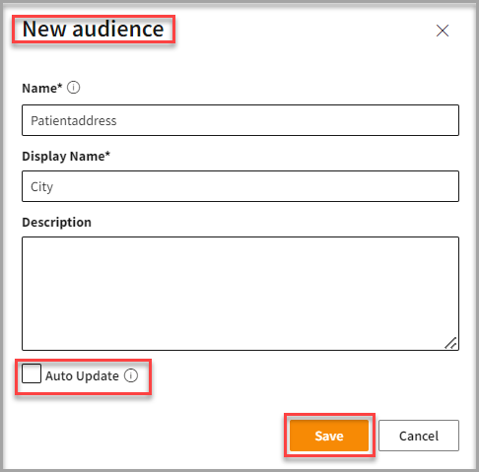
Task: Click the Description field label
Action: coord(56,223)
